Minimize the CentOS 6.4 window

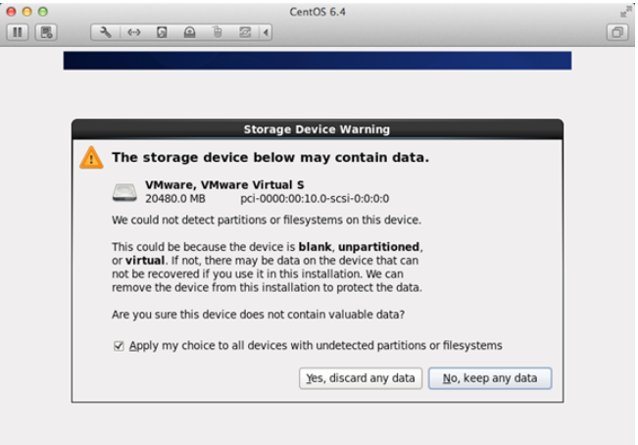[26, 11]
